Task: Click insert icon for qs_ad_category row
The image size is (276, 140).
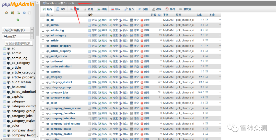Action: [121, 35]
